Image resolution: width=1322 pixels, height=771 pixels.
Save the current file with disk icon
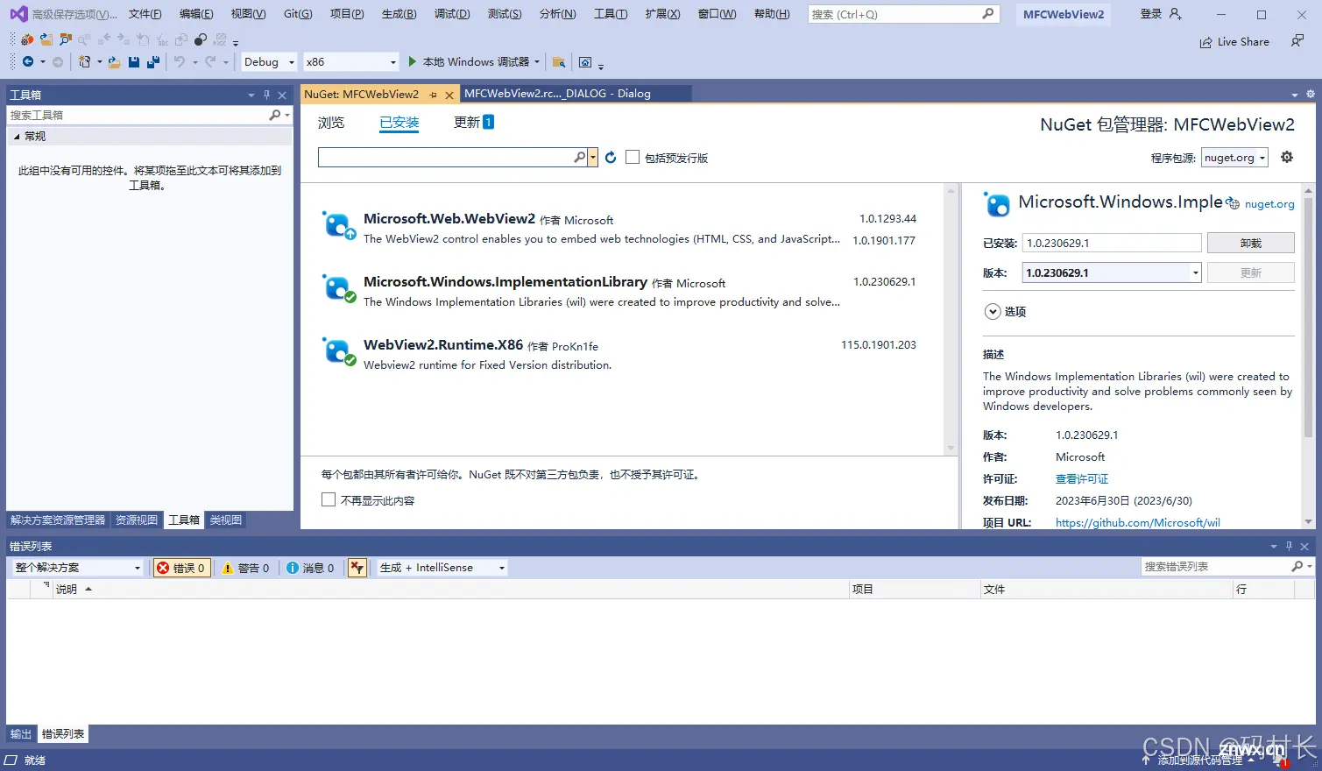coord(134,61)
